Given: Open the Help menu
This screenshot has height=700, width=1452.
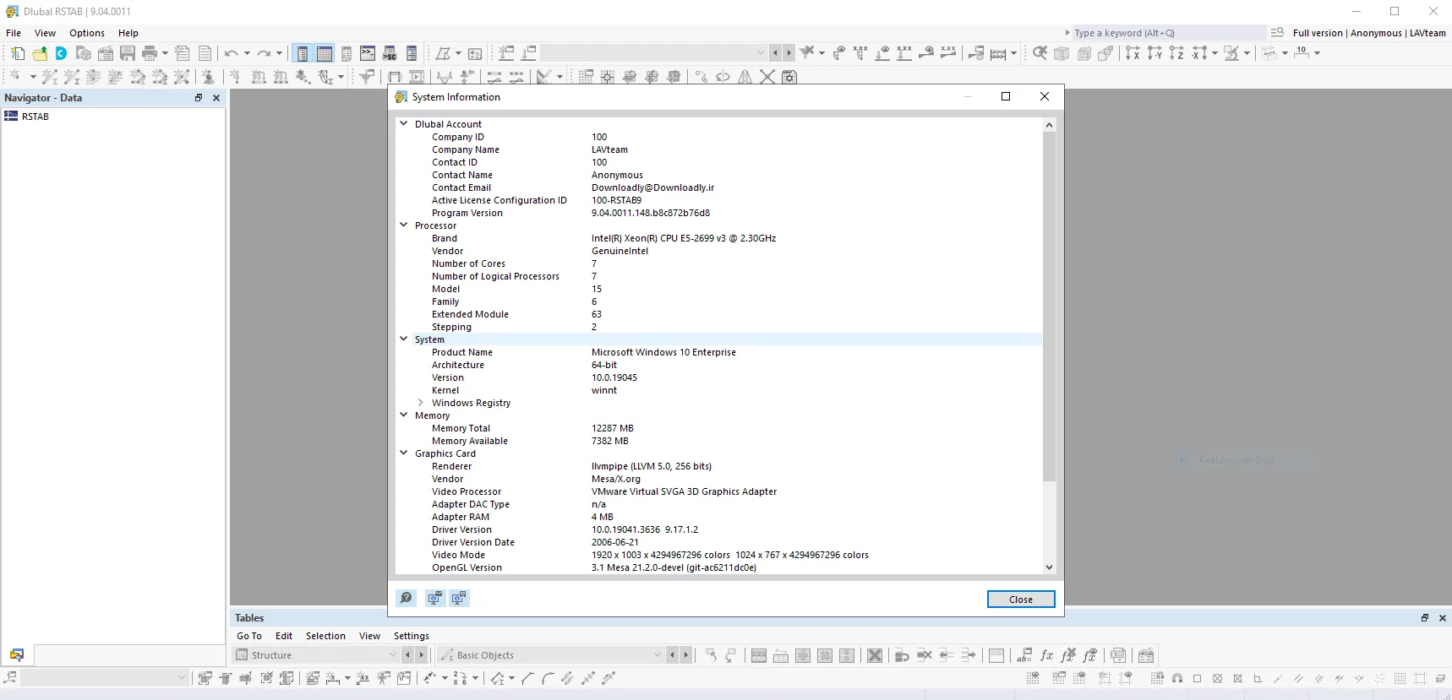Looking at the screenshot, I should click(x=128, y=33).
